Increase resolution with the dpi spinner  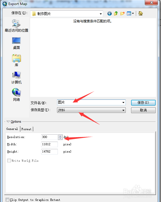[x=60, y=136]
